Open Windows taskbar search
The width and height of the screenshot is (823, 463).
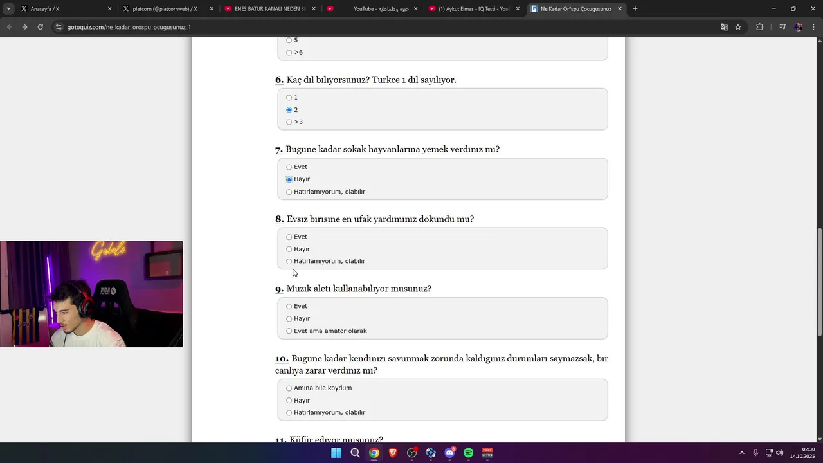click(355, 453)
